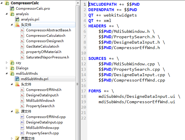The height and width of the screenshot is (140, 185).
Task: Click the MdiSubWindow.h header icon
Action: tap(22, 101)
